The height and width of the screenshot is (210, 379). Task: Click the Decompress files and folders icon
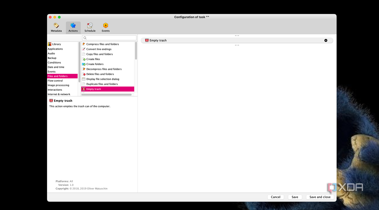84,69
